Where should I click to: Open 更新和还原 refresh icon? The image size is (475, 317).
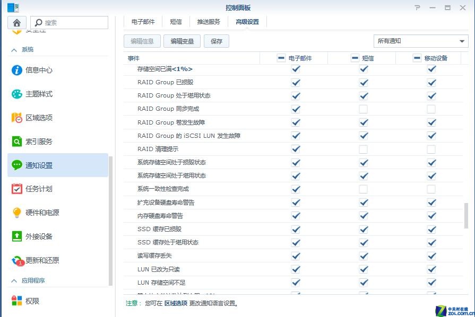click(x=18, y=260)
